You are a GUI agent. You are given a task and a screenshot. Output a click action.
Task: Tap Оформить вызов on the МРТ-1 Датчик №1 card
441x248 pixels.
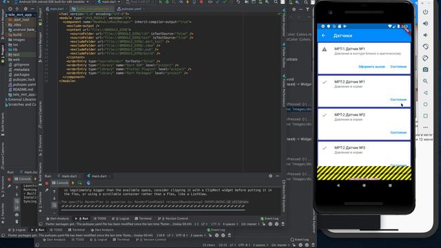coord(371,67)
